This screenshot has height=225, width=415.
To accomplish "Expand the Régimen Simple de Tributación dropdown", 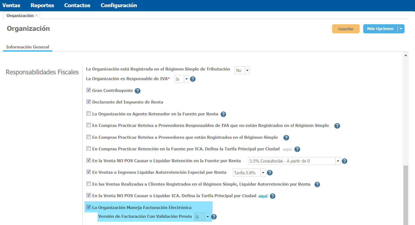I will [247, 71].
